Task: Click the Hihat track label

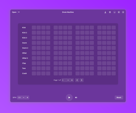Action: (24, 53)
